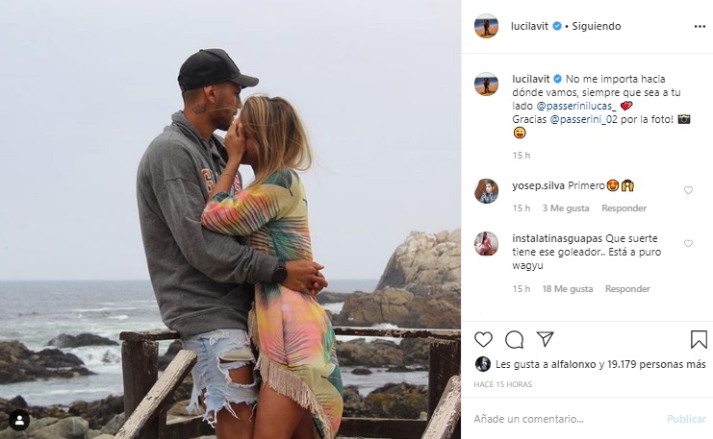Like yosep.silva's comment
Image resolution: width=713 pixels, height=439 pixels.
pos(688,190)
